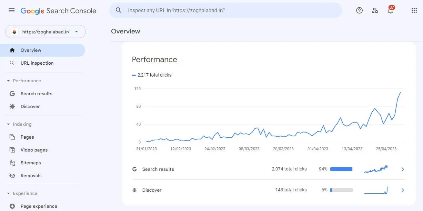
Task: Click the Google G icon beside Search results in sidebar
Action: click(12, 94)
